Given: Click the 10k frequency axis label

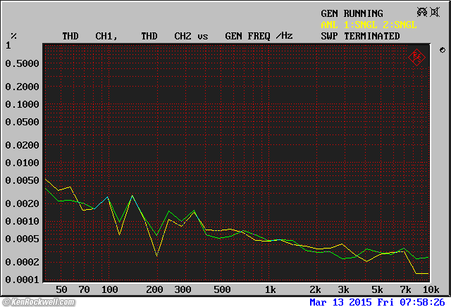Looking at the screenshot, I should tap(431, 289).
